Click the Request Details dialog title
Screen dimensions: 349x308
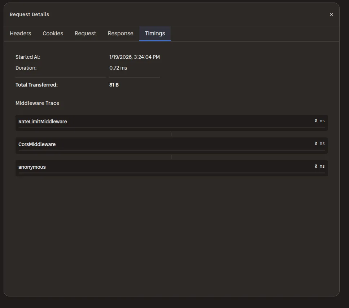(29, 14)
